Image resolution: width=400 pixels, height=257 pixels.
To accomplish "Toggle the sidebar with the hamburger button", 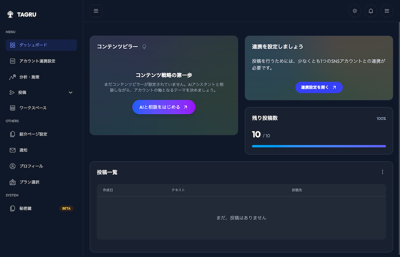I will pyautogui.click(x=96, y=10).
